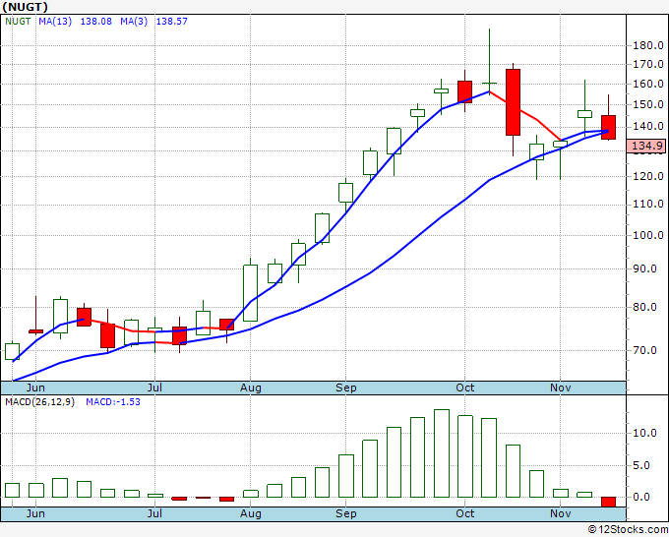This screenshot has width=669, height=537.
Task: Open the 12Stocks.com copyright link
Action: [x=628, y=530]
